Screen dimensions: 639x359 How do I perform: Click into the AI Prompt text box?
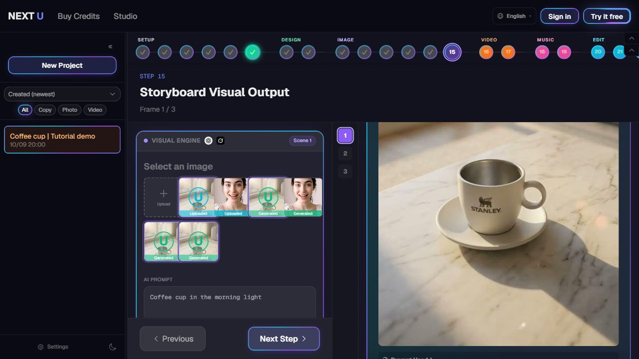230,302
